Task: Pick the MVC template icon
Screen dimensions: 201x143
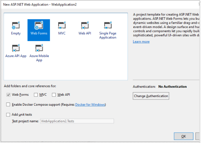Action: [62, 25]
